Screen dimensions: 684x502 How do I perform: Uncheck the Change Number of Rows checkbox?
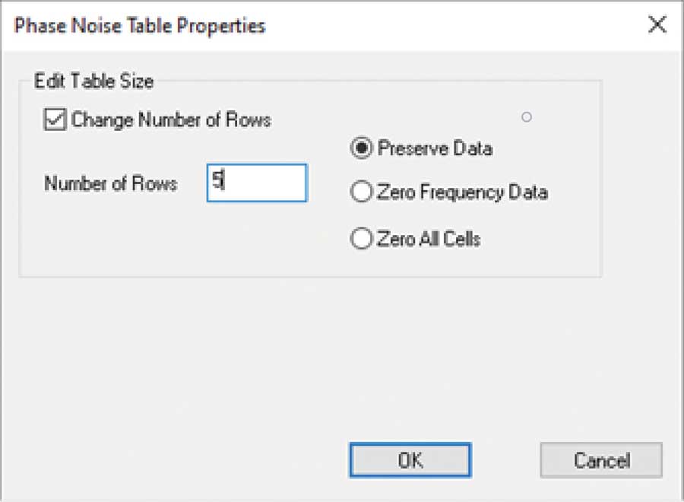coord(55,119)
